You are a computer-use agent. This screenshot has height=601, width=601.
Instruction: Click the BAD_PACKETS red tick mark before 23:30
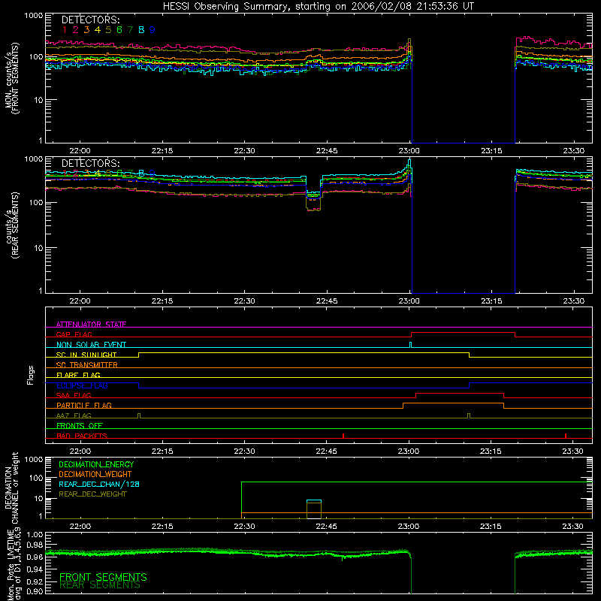pyautogui.click(x=566, y=436)
